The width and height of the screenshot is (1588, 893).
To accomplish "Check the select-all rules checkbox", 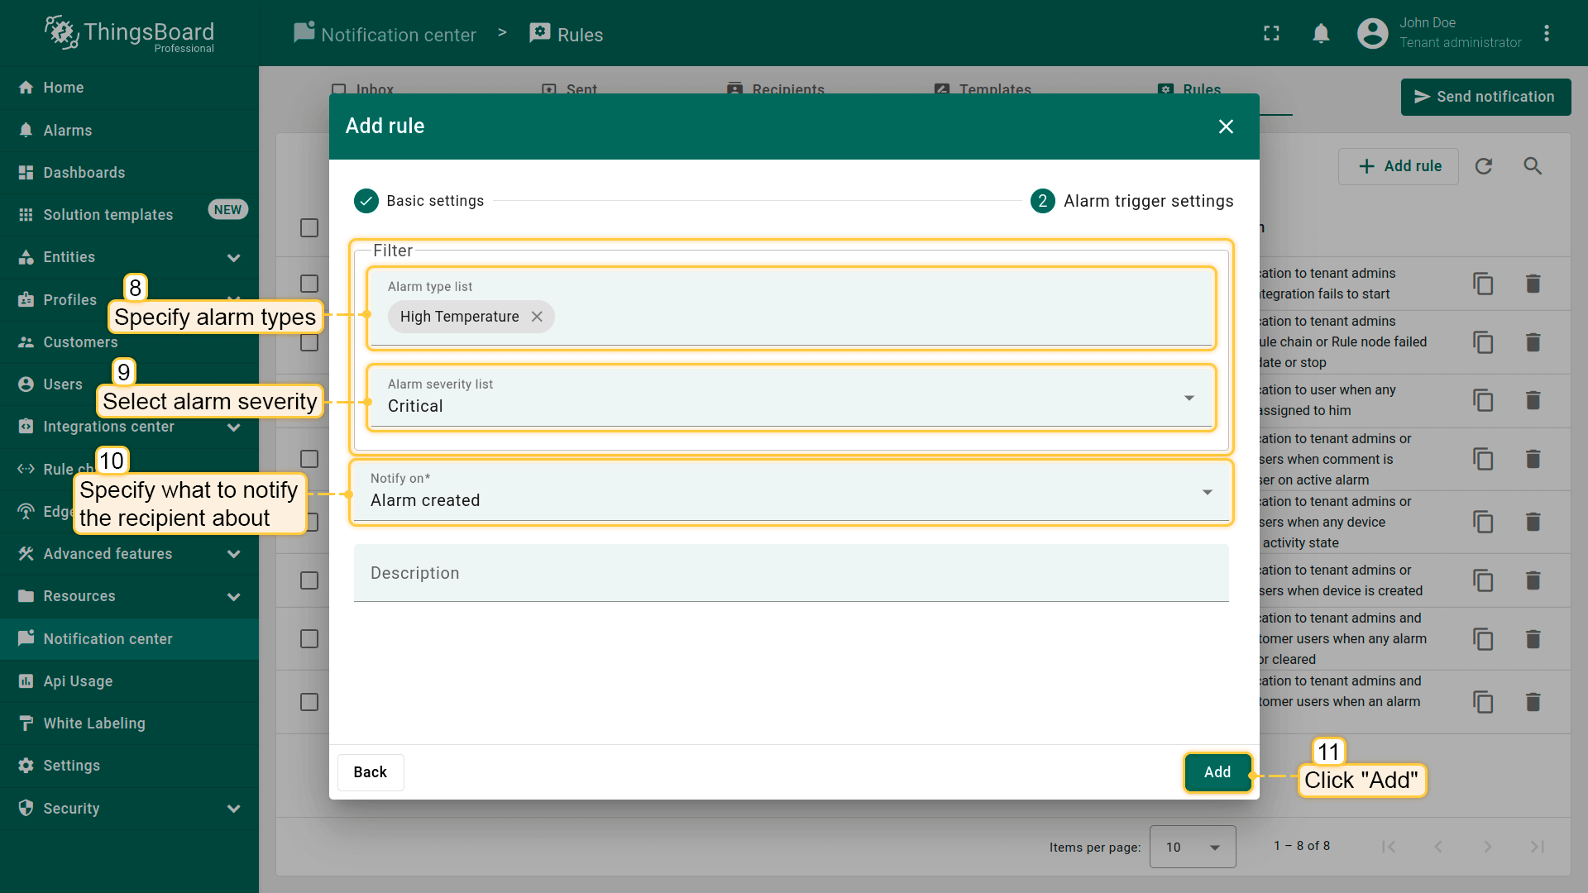I will 309,227.
